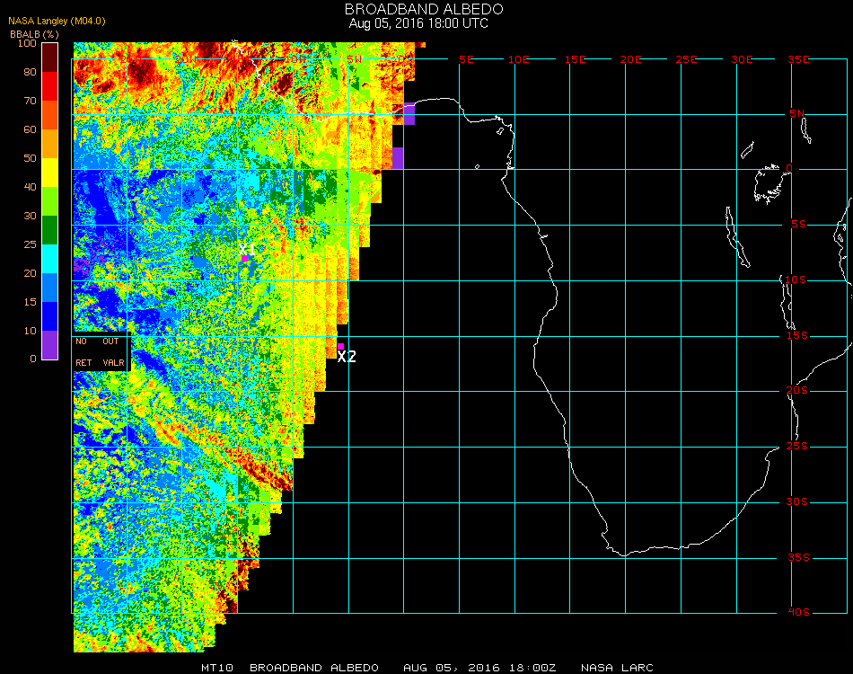Click the bright red 70–80 color bar segment
The width and height of the screenshot is (853, 674).
[50, 86]
